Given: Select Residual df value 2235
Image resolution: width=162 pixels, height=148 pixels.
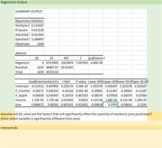Looking at the screenshot, I should (40, 67).
